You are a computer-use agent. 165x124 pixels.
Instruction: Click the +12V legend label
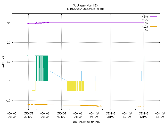coord(145,20)
